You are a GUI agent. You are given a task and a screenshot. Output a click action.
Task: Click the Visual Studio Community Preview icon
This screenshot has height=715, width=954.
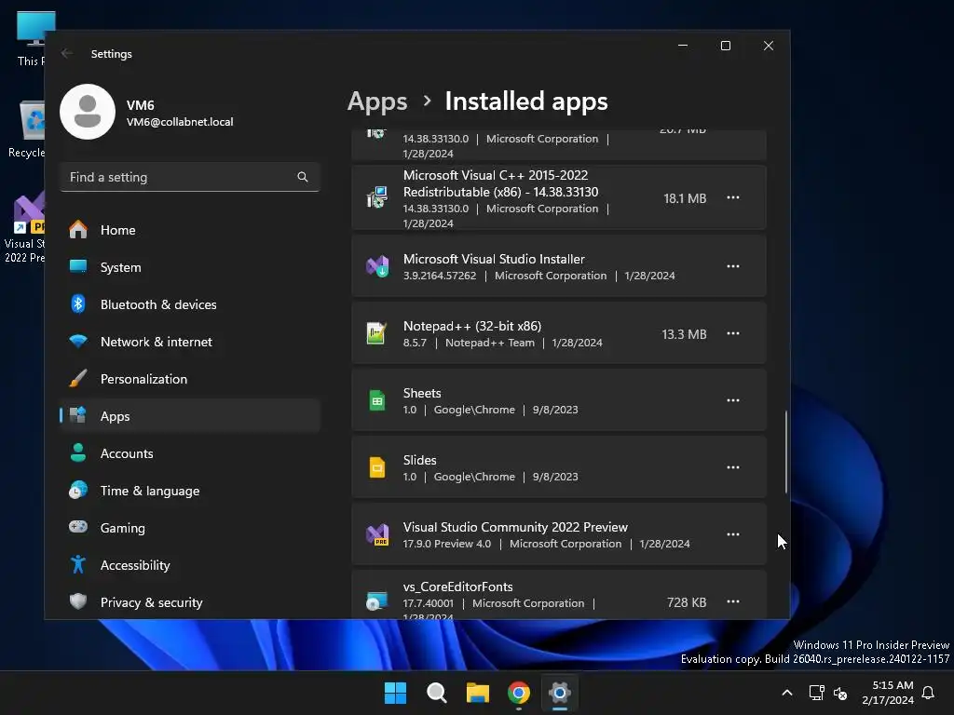point(377,534)
